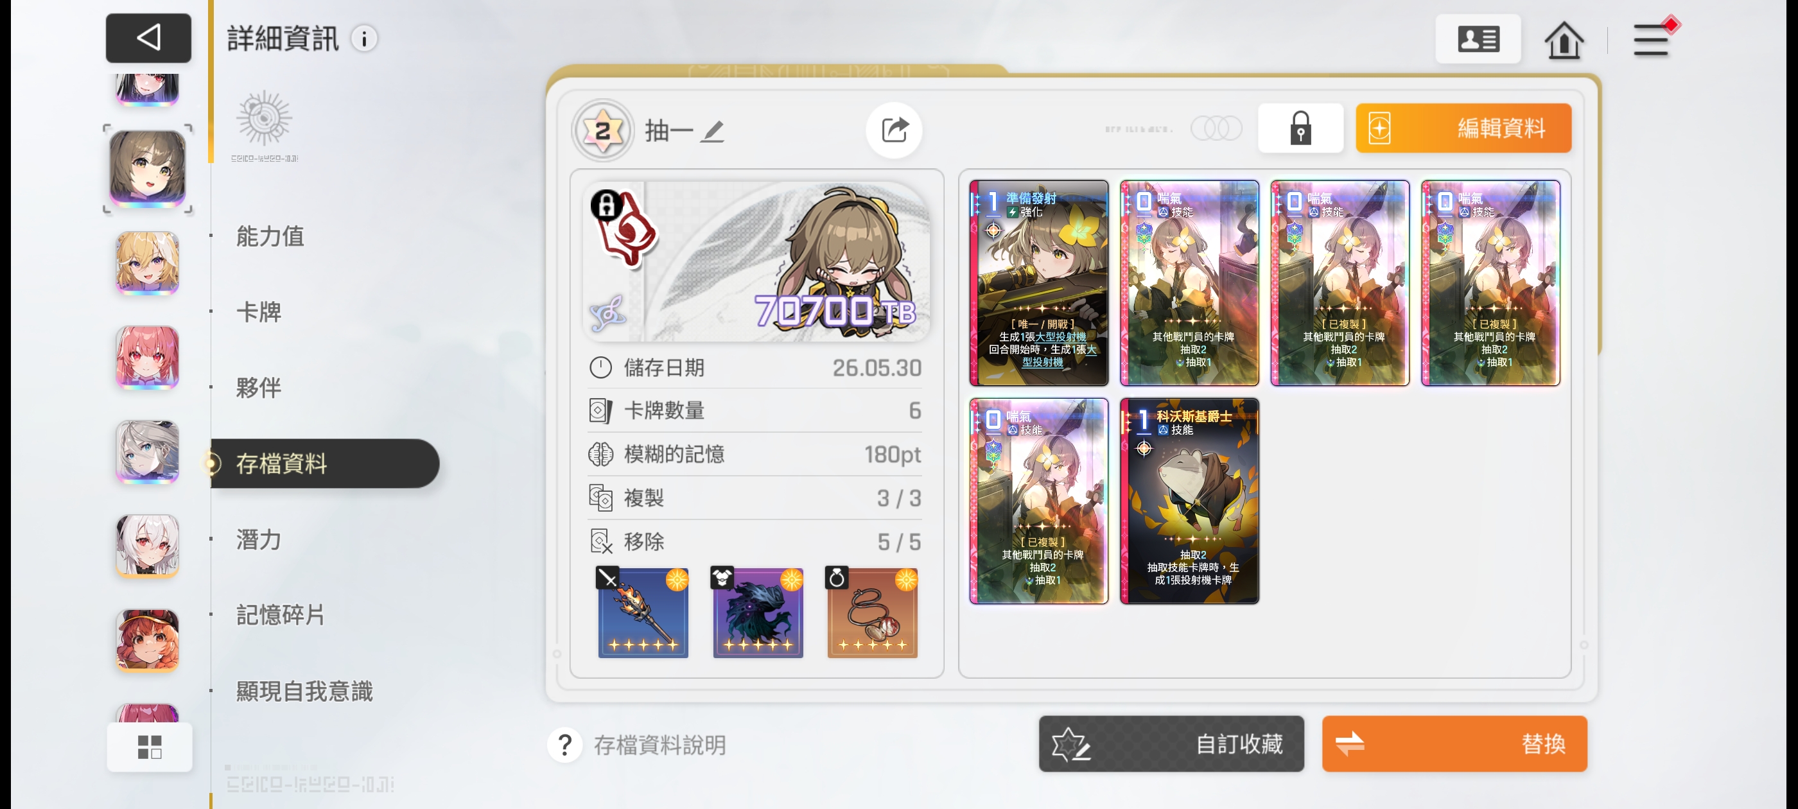This screenshot has width=1798, height=809.
Task: Go back using the back arrow button
Action: [148, 38]
